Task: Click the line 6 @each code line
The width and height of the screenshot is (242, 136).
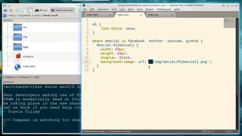Action: pos(147,41)
